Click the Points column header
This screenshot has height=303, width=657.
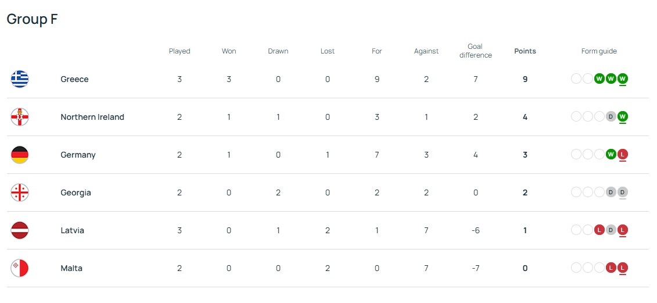click(x=525, y=51)
